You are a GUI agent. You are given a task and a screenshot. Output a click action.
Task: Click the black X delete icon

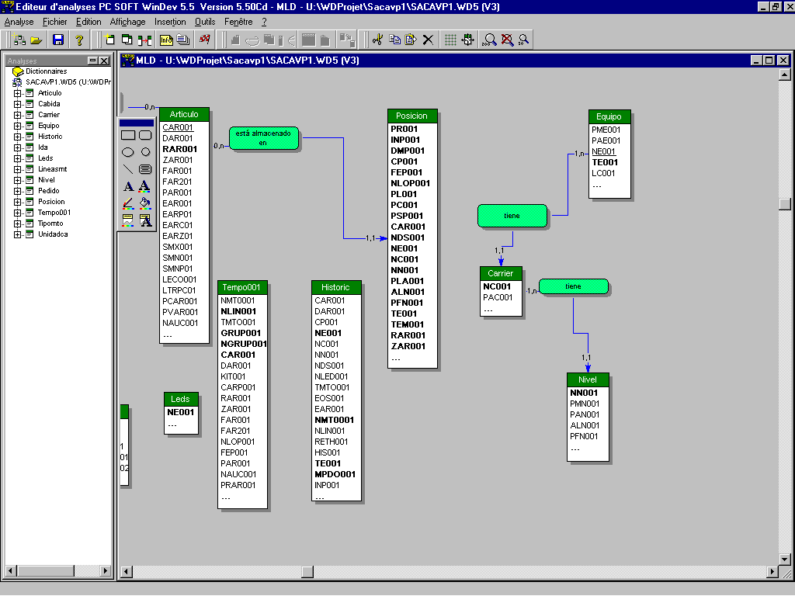[x=428, y=40]
